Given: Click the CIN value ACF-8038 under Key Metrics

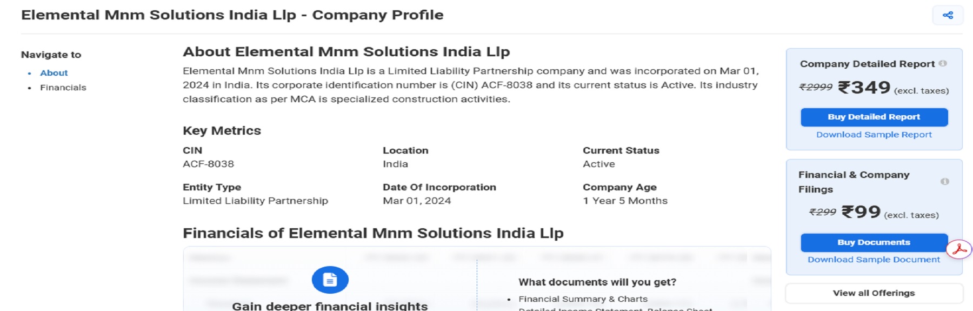Looking at the screenshot, I should (208, 164).
